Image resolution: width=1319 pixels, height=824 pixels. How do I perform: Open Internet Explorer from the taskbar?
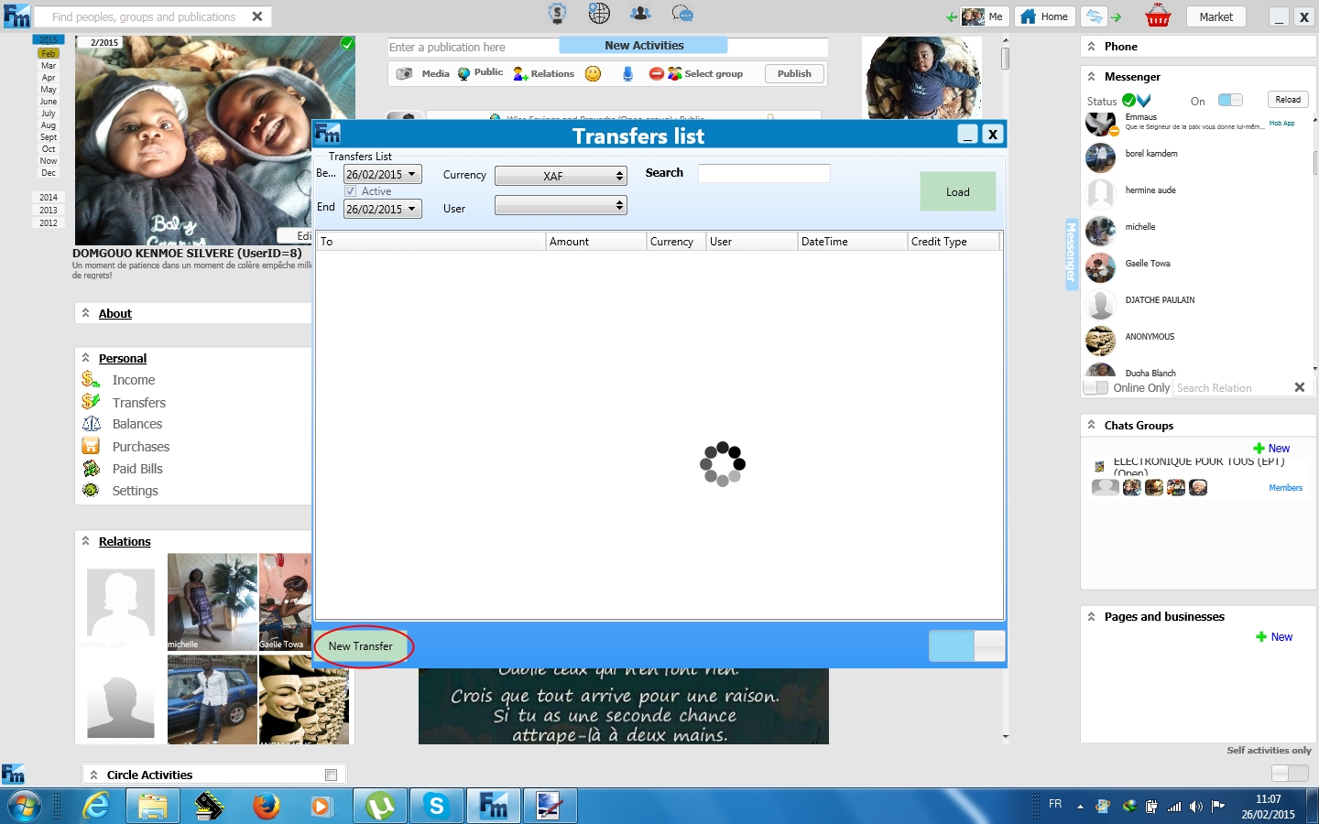click(x=96, y=806)
